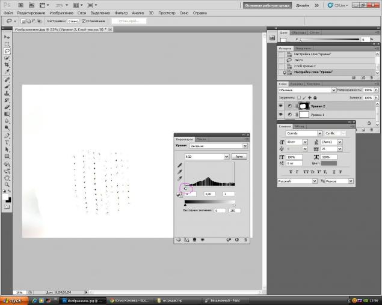Open the Изображение menu
The image size is (382, 305).
click(x=61, y=13)
